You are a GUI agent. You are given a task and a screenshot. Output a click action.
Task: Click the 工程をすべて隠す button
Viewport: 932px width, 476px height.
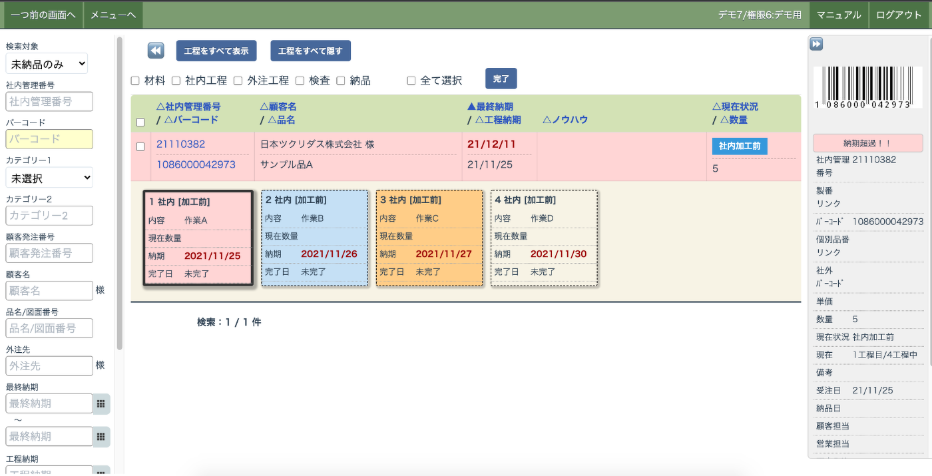click(310, 51)
